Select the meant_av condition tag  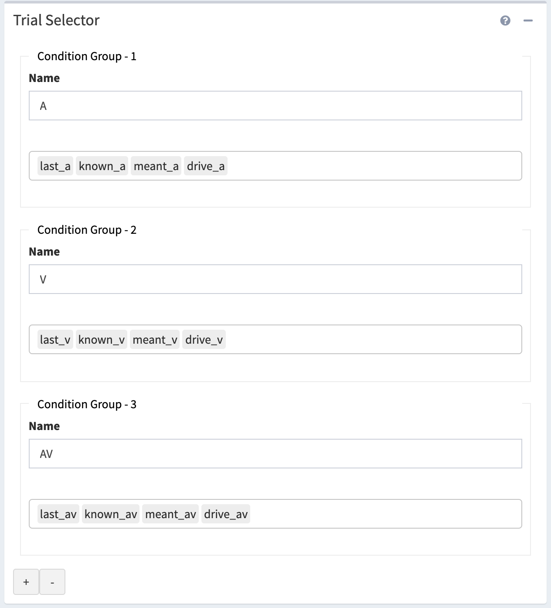(170, 514)
